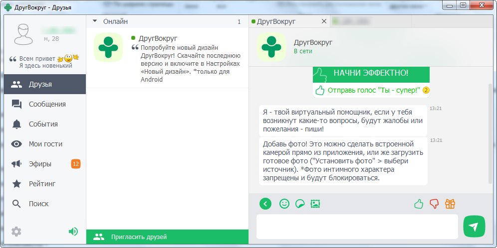Click the blurred profile name
This screenshot has height=248, width=497.
[x=59, y=31]
